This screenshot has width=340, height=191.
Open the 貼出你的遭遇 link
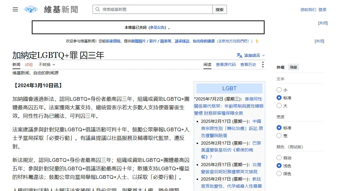click(x=204, y=41)
